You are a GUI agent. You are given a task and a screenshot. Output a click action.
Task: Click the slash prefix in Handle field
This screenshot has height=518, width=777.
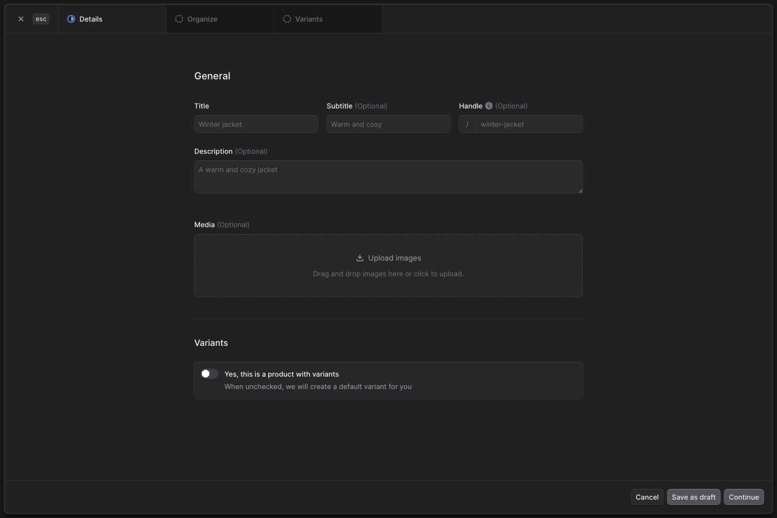(x=467, y=124)
